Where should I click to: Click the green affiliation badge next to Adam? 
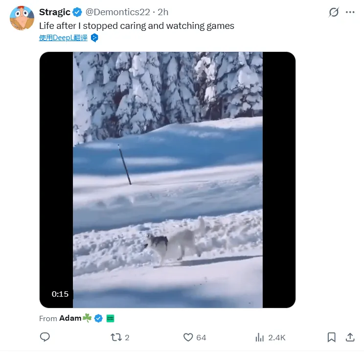[110, 318]
